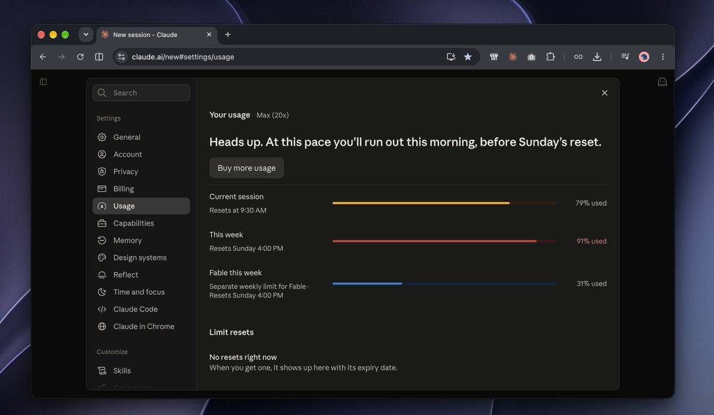Open Reflect settings
Screen dimensions: 714x415
click(x=141, y=275)
